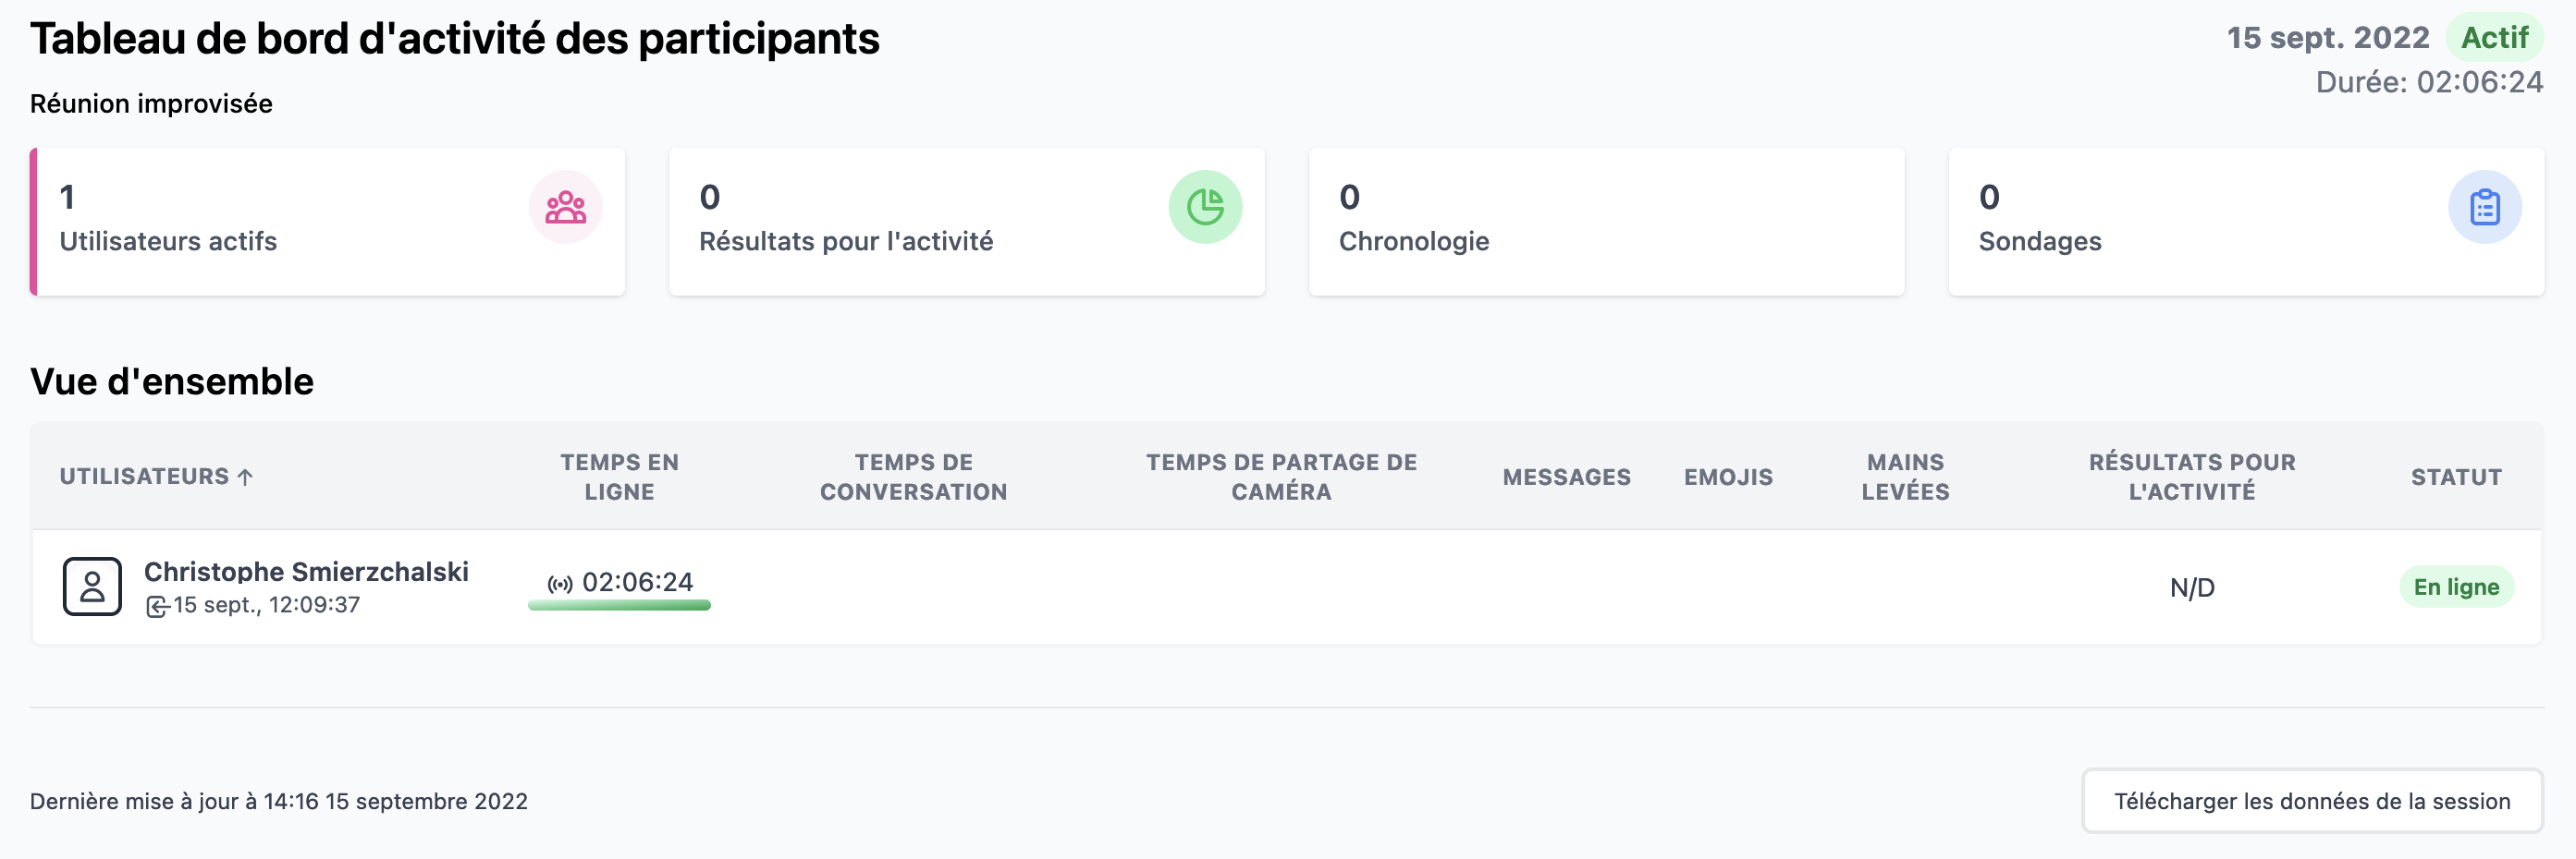Screen dimensions: 2576x859
Task: Select the Résultats pour l'activité card
Action: (x=967, y=222)
